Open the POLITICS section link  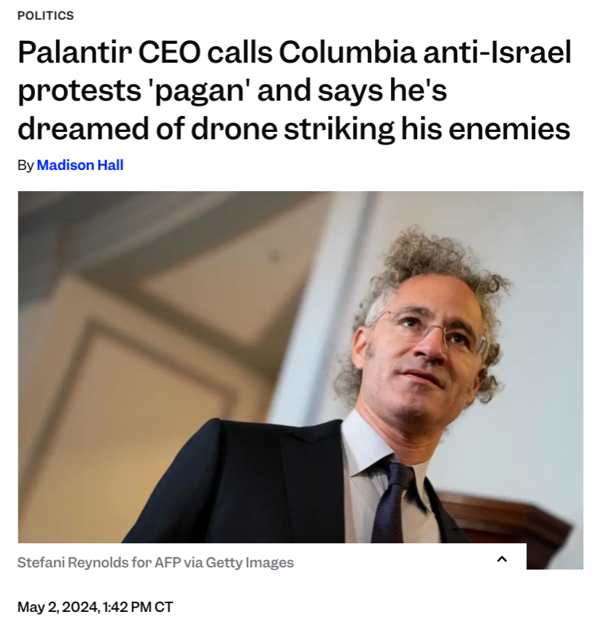(46, 15)
